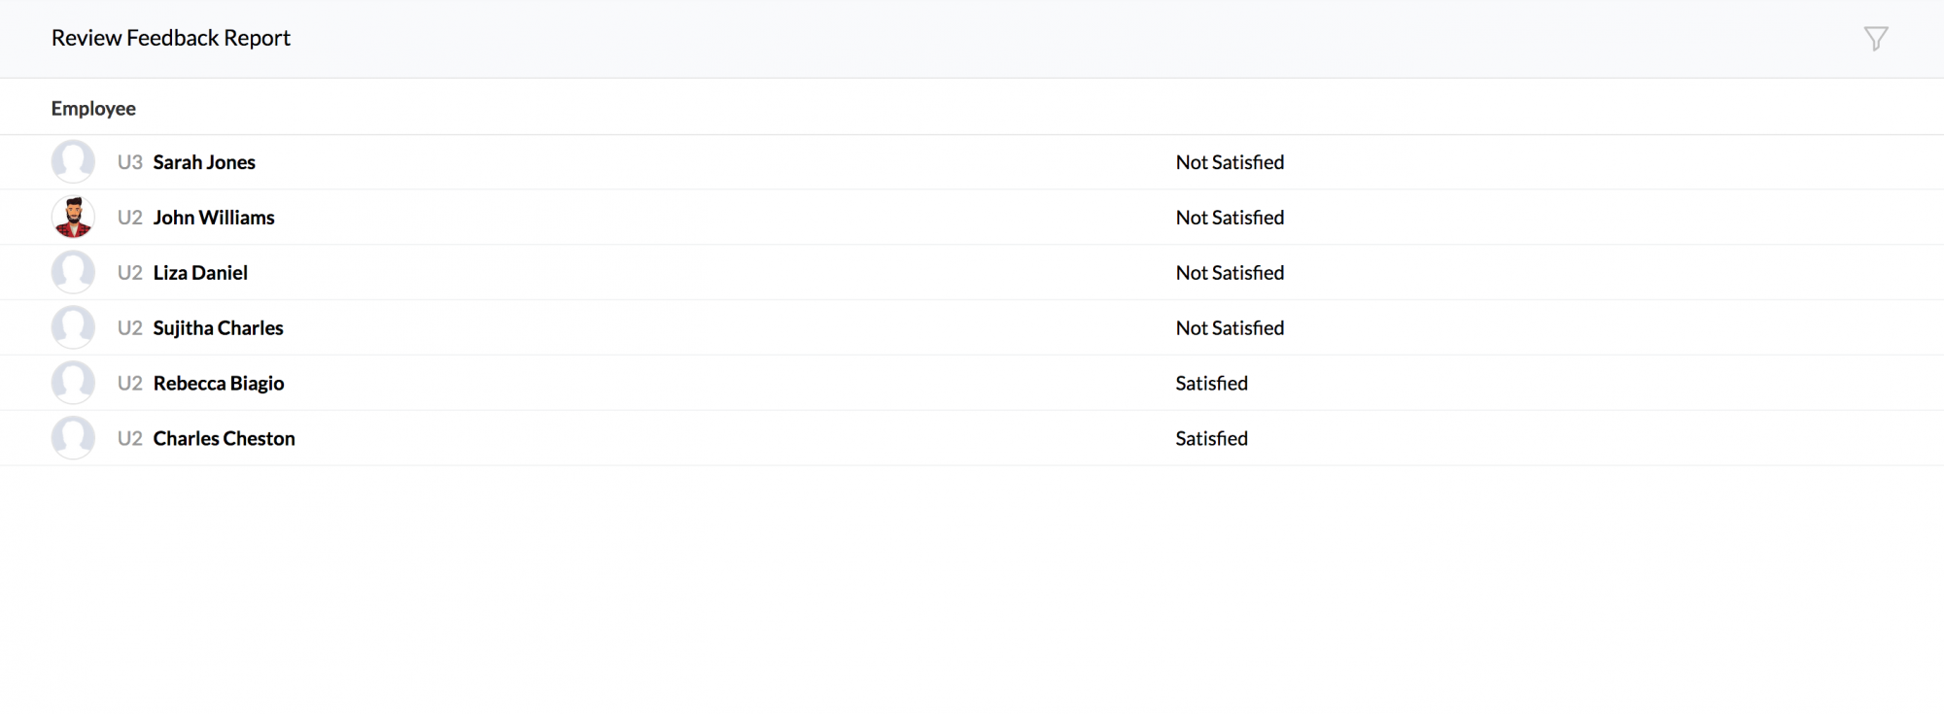Open Sujitha Charles employee record
This screenshot has width=1944, height=714.
tap(218, 328)
